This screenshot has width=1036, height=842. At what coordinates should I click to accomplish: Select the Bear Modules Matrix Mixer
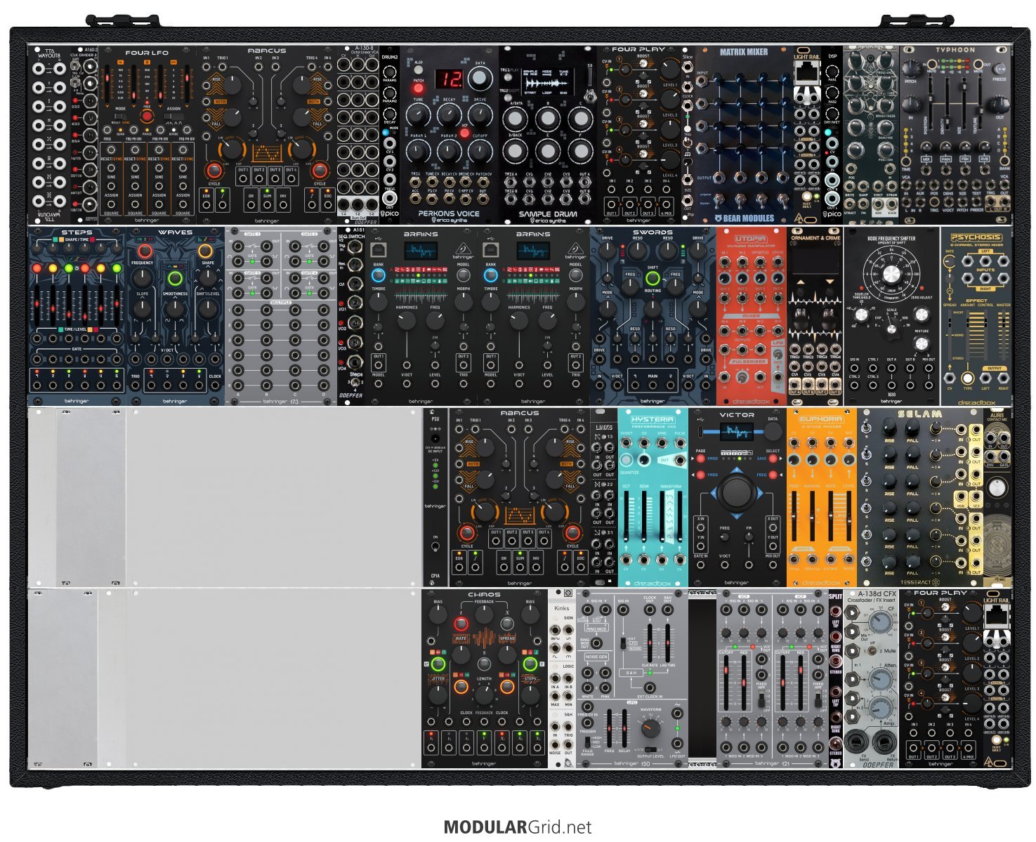(744, 134)
